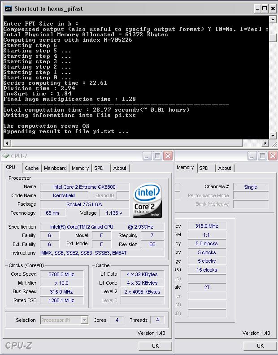Image resolution: width=278 pixels, height=355 pixels.
Task: Click the Socket 775 LGA package field
Action: pyautogui.click(x=84, y=204)
